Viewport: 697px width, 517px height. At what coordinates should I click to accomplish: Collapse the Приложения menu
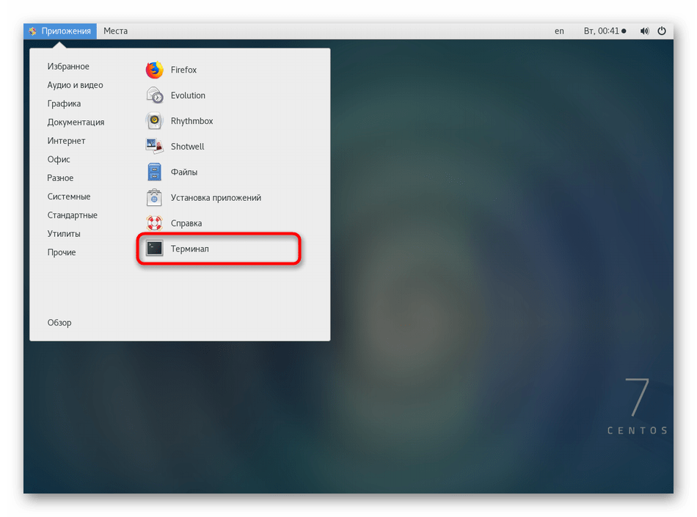(60, 31)
